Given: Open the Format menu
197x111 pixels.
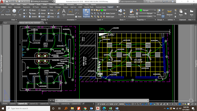Looking at the screenshot, I should coord(31,4).
